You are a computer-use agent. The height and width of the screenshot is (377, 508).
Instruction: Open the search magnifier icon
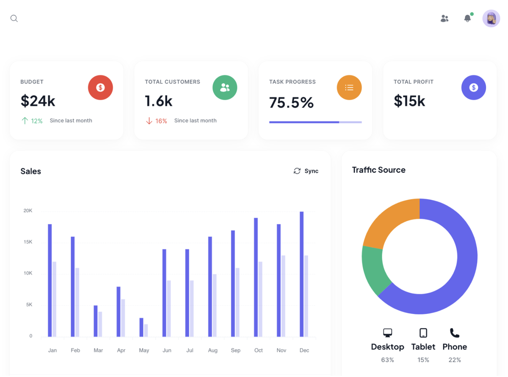pyautogui.click(x=14, y=19)
